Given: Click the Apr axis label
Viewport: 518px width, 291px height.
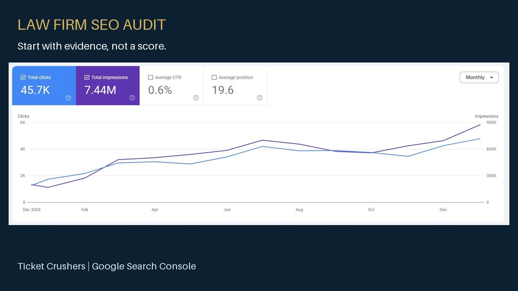Looking at the screenshot, I should coord(155,210).
